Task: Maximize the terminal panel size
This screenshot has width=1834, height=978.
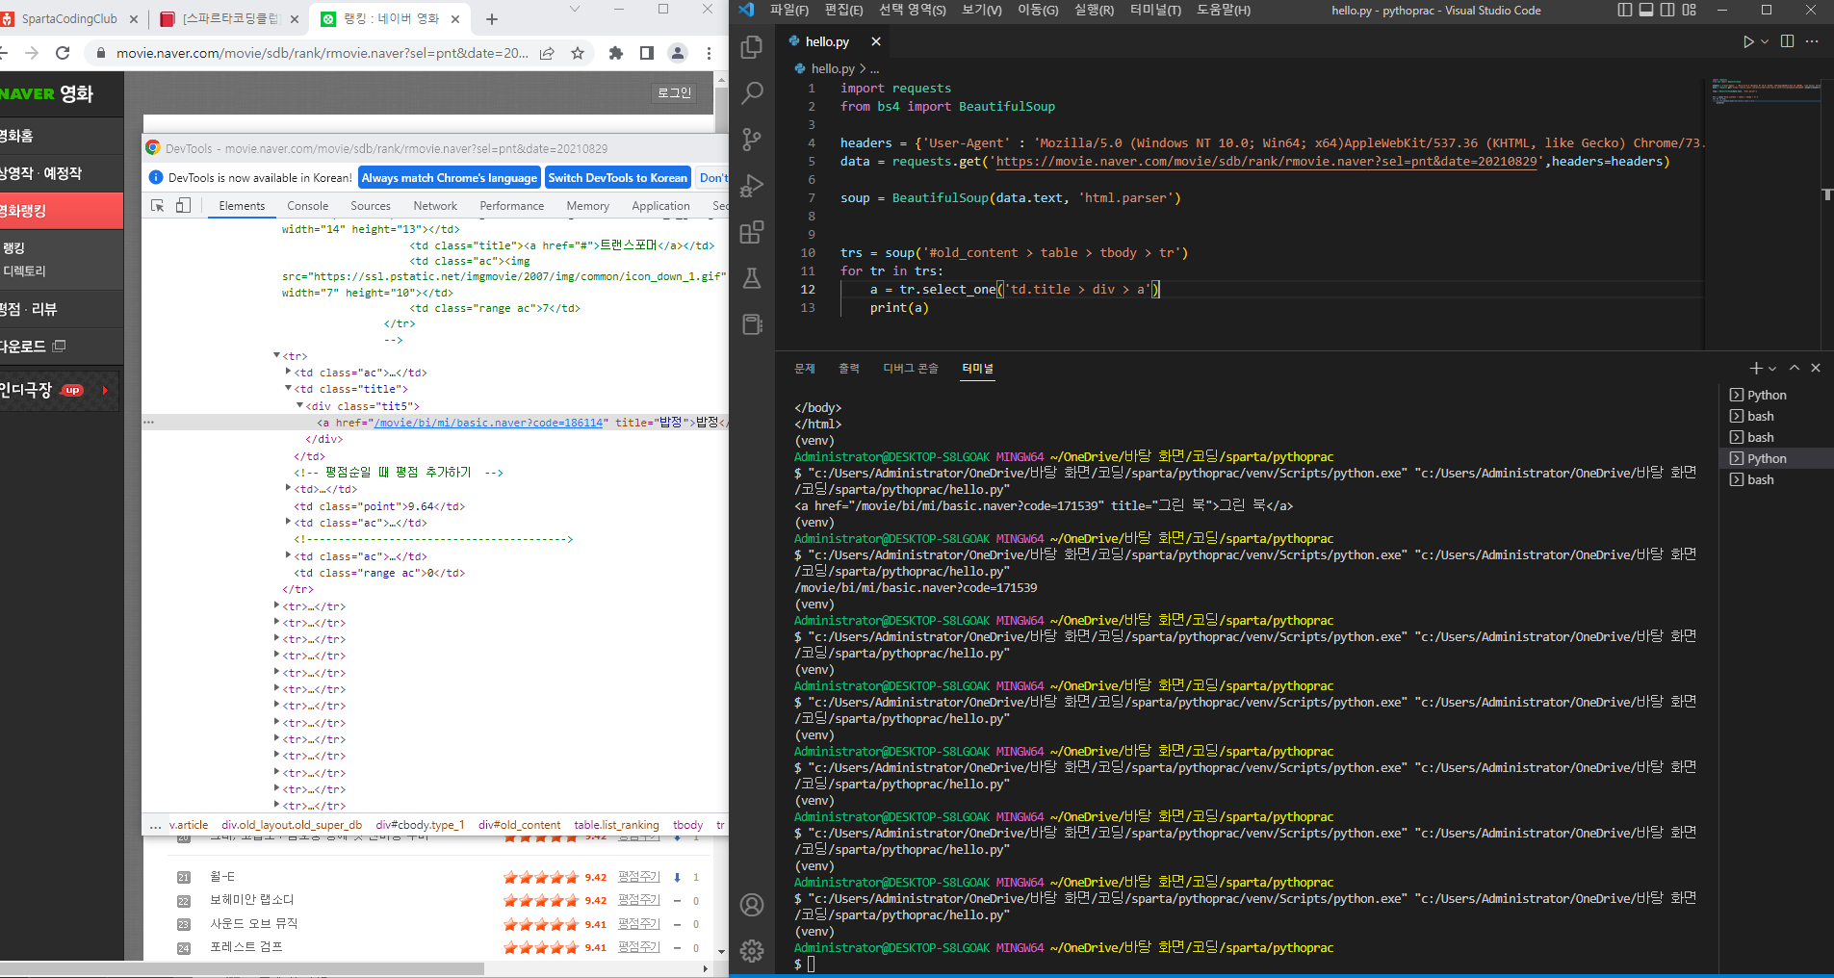Action: 1795,369
